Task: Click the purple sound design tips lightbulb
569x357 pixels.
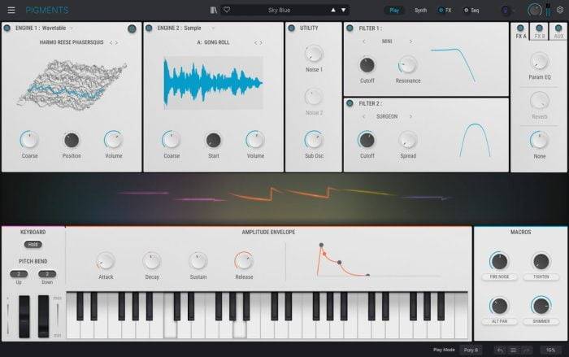Action: click(505, 11)
